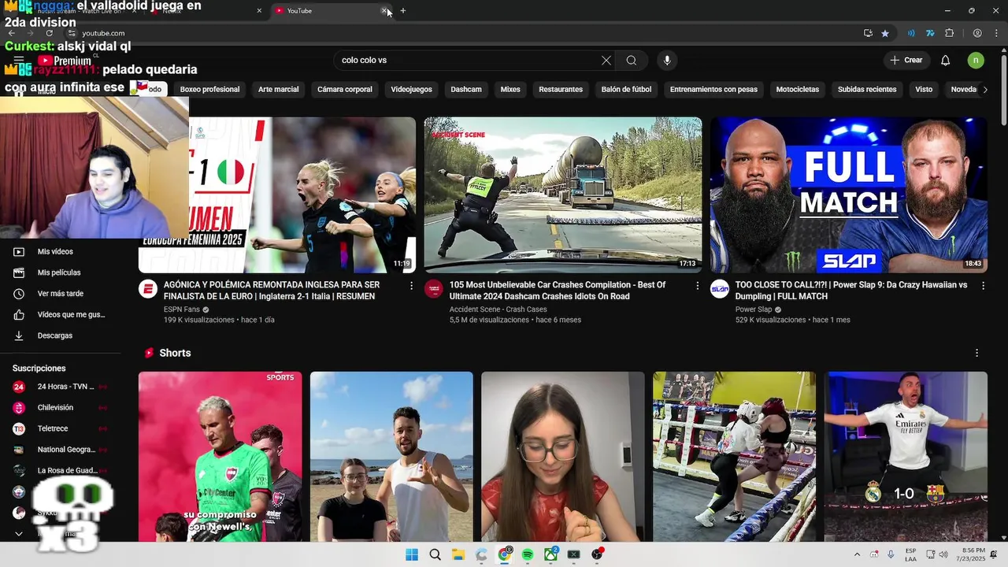Image resolution: width=1008 pixels, height=567 pixels.
Task: Open File Explorer from the taskbar
Action: tap(458, 554)
